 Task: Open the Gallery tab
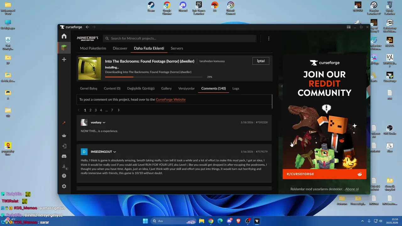(166, 89)
